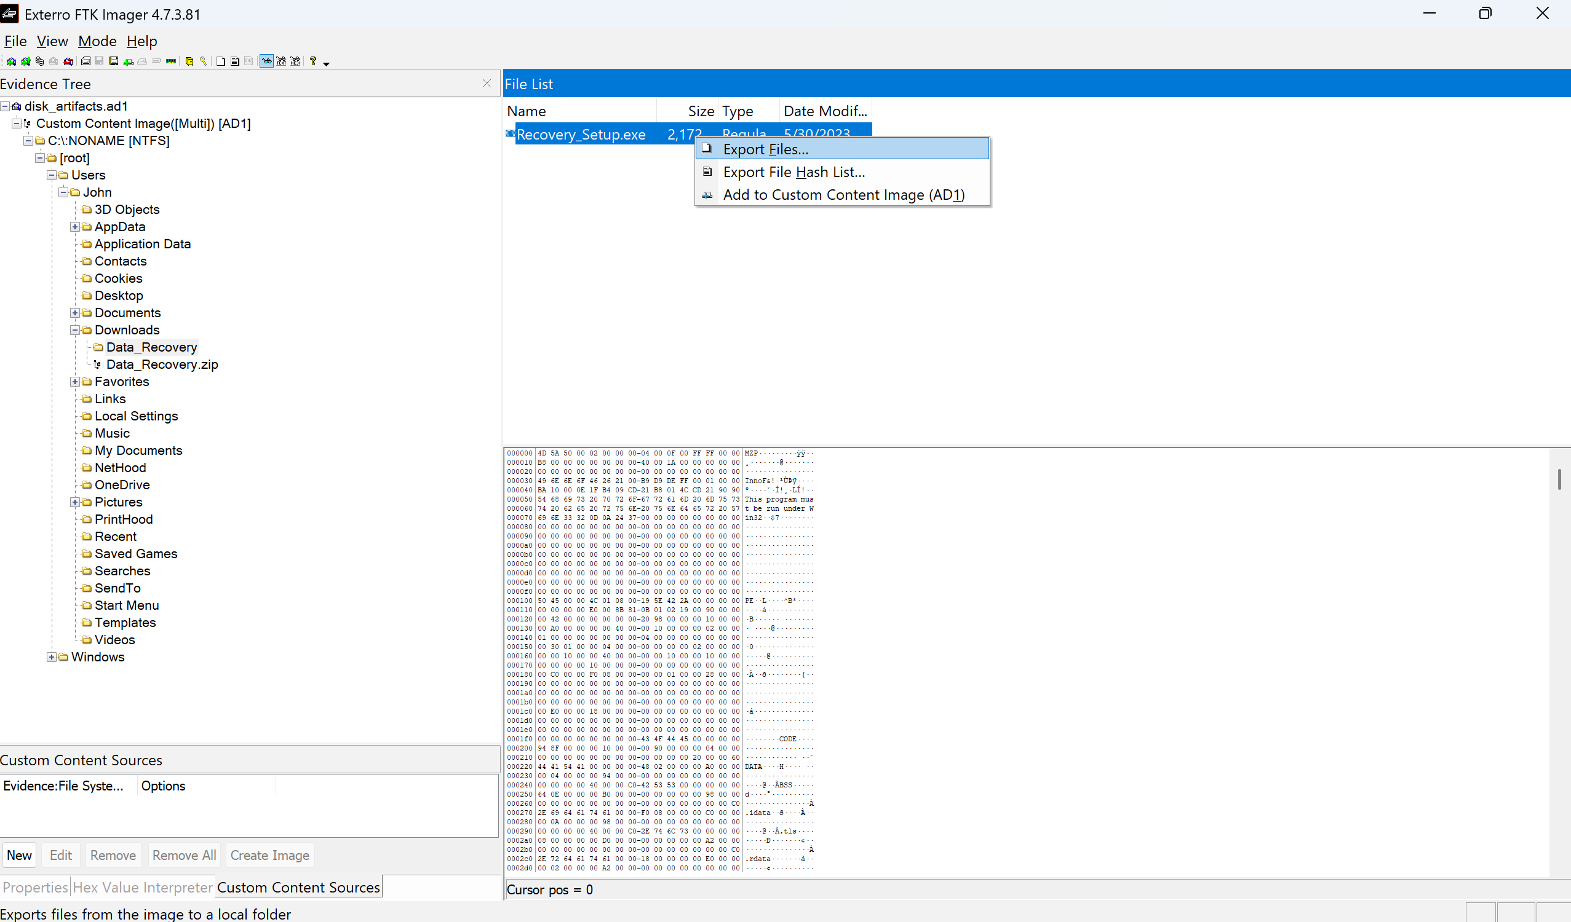The image size is (1571, 922).
Task: Click the Create Image button
Action: [269, 856]
